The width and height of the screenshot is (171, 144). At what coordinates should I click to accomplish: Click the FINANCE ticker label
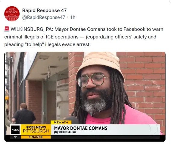(36, 137)
